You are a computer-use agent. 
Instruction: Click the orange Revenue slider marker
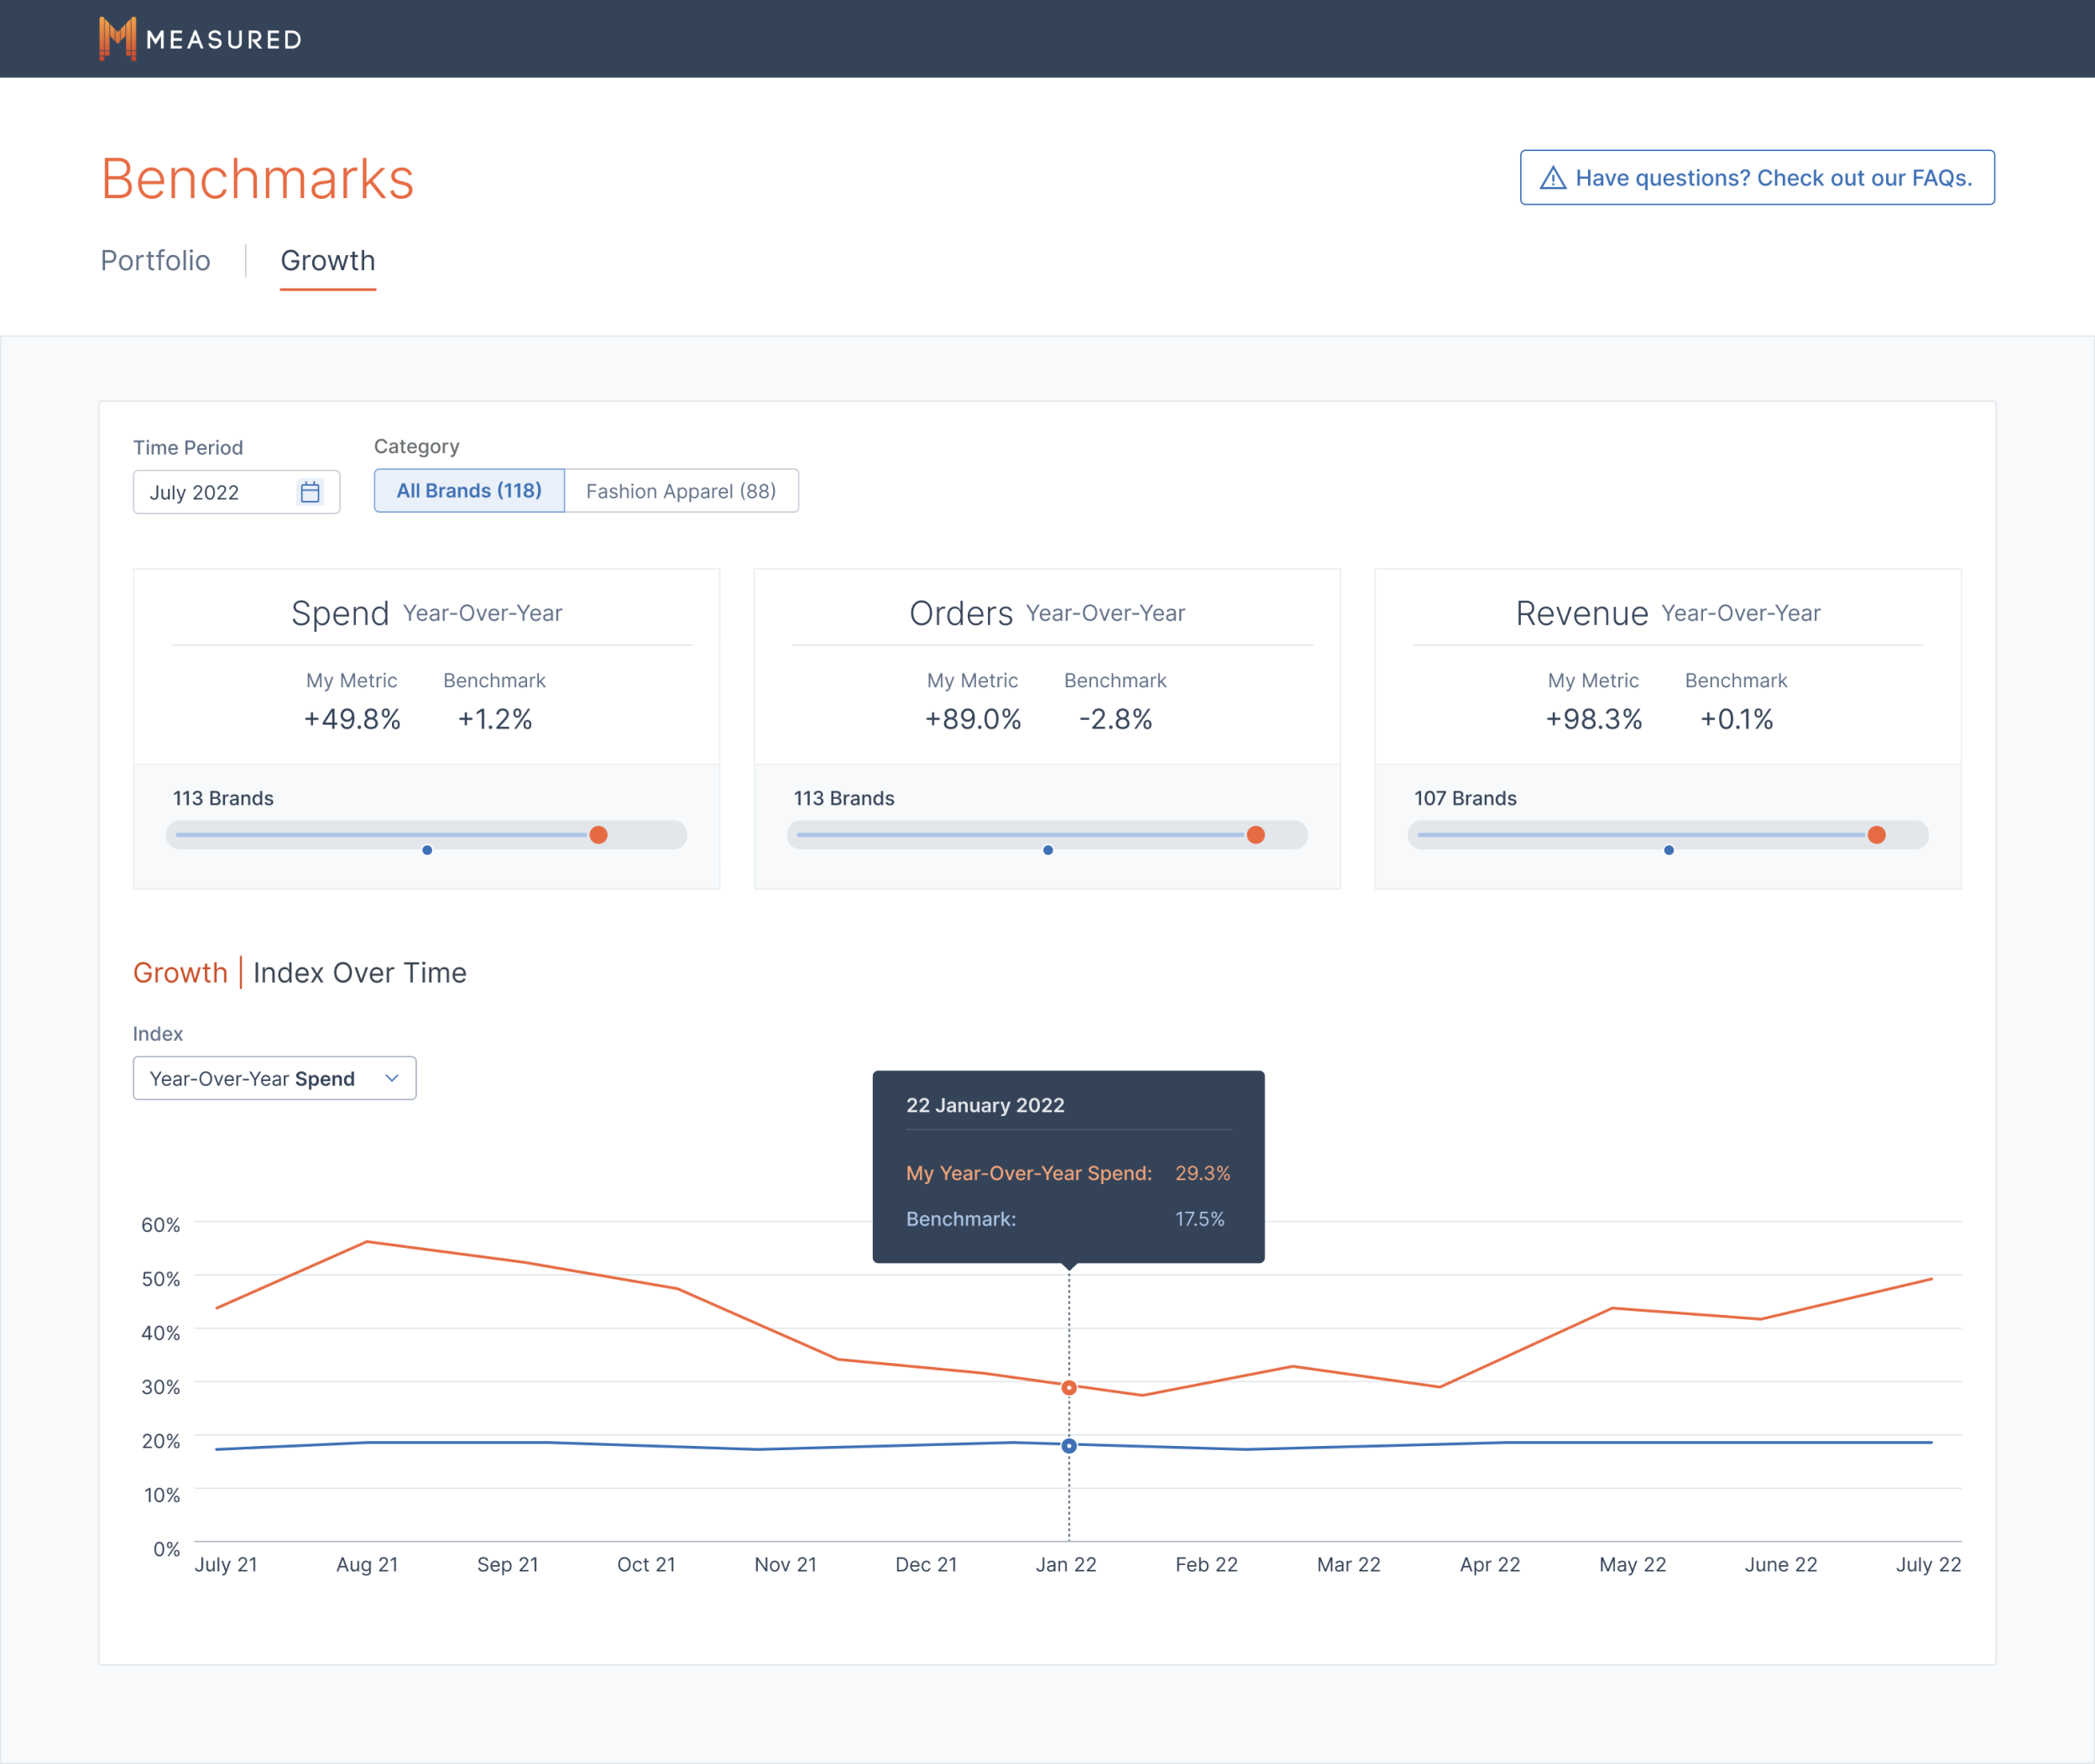pyautogui.click(x=1876, y=835)
